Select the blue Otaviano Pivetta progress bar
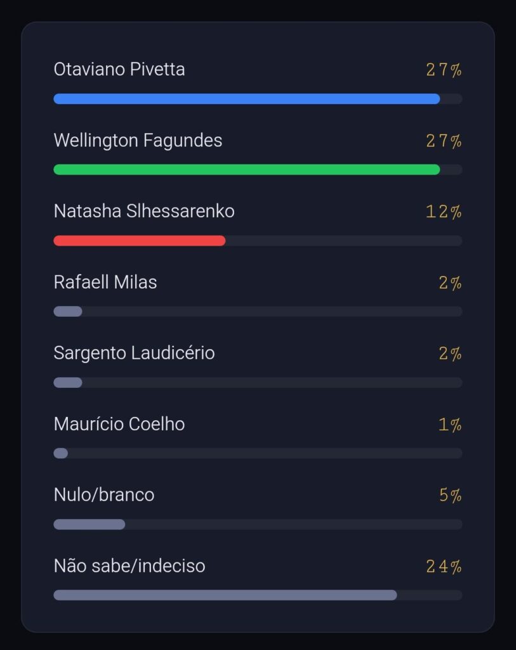Image resolution: width=516 pixels, height=650 pixels. [247, 98]
